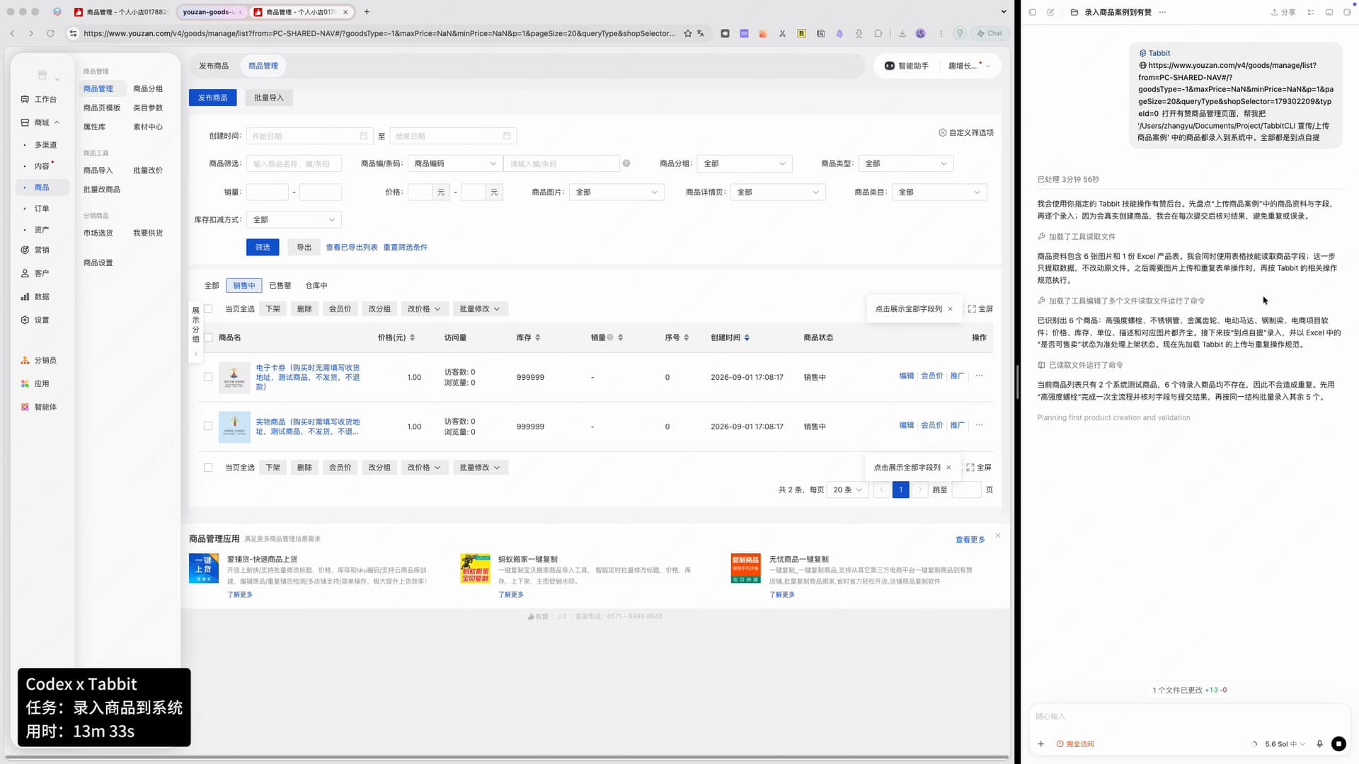Click 分享 share icon in Codex panel

click(x=1283, y=12)
